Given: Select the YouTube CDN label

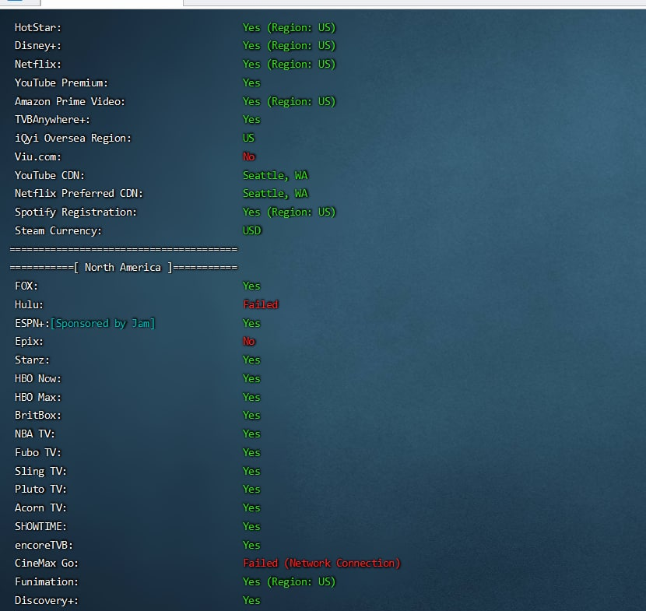Looking at the screenshot, I should (x=50, y=175).
